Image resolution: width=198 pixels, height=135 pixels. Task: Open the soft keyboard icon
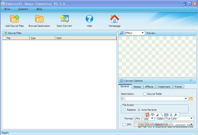tap(166, 115)
